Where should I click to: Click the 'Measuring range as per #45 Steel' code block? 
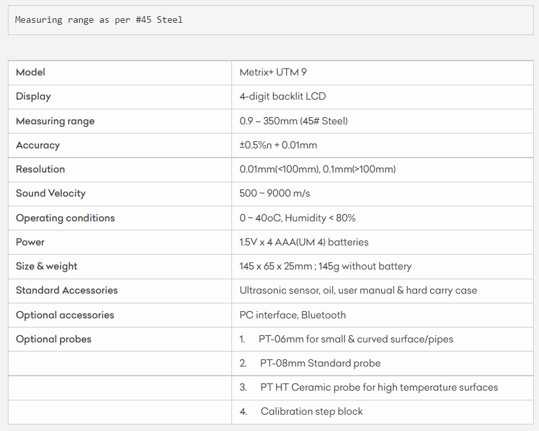[x=98, y=20]
